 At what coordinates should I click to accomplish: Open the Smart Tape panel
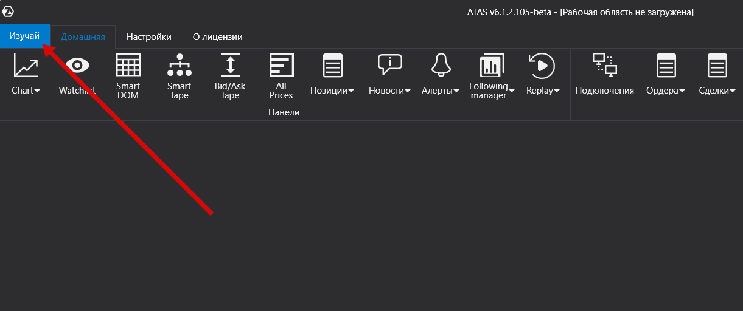tap(179, 77)
